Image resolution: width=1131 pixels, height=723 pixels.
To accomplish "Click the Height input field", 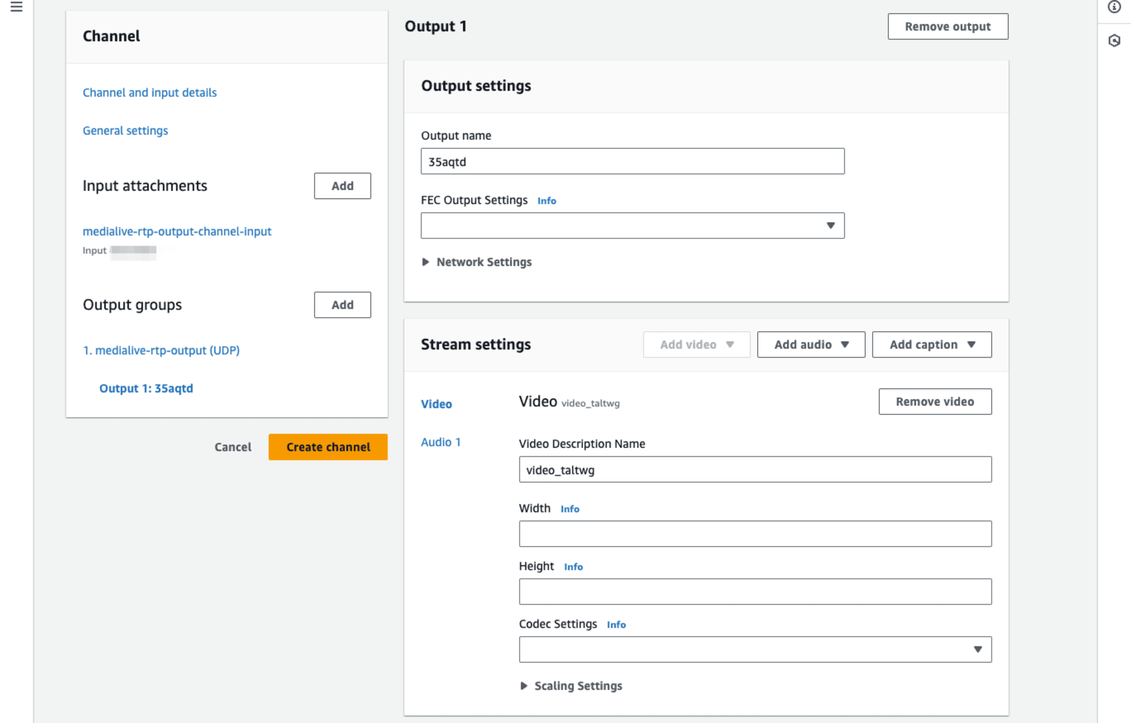I will [x=755, y=591].
